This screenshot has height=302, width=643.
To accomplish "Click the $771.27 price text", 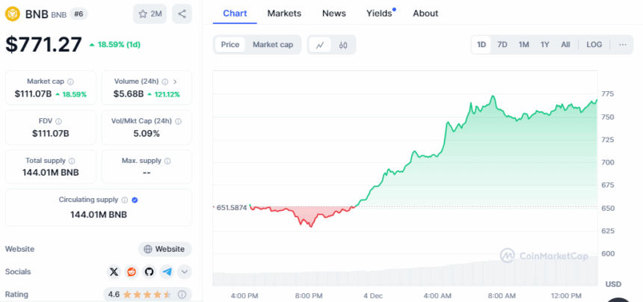I will click(43, 44).
